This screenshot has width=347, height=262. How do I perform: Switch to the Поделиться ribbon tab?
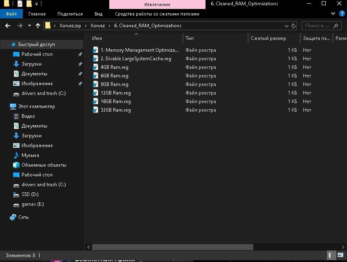(70, 14)
